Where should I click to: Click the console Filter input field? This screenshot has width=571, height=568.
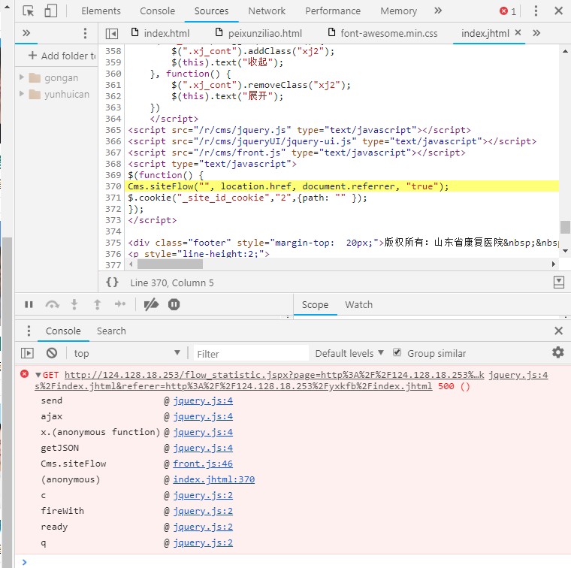tap(250, 353)
